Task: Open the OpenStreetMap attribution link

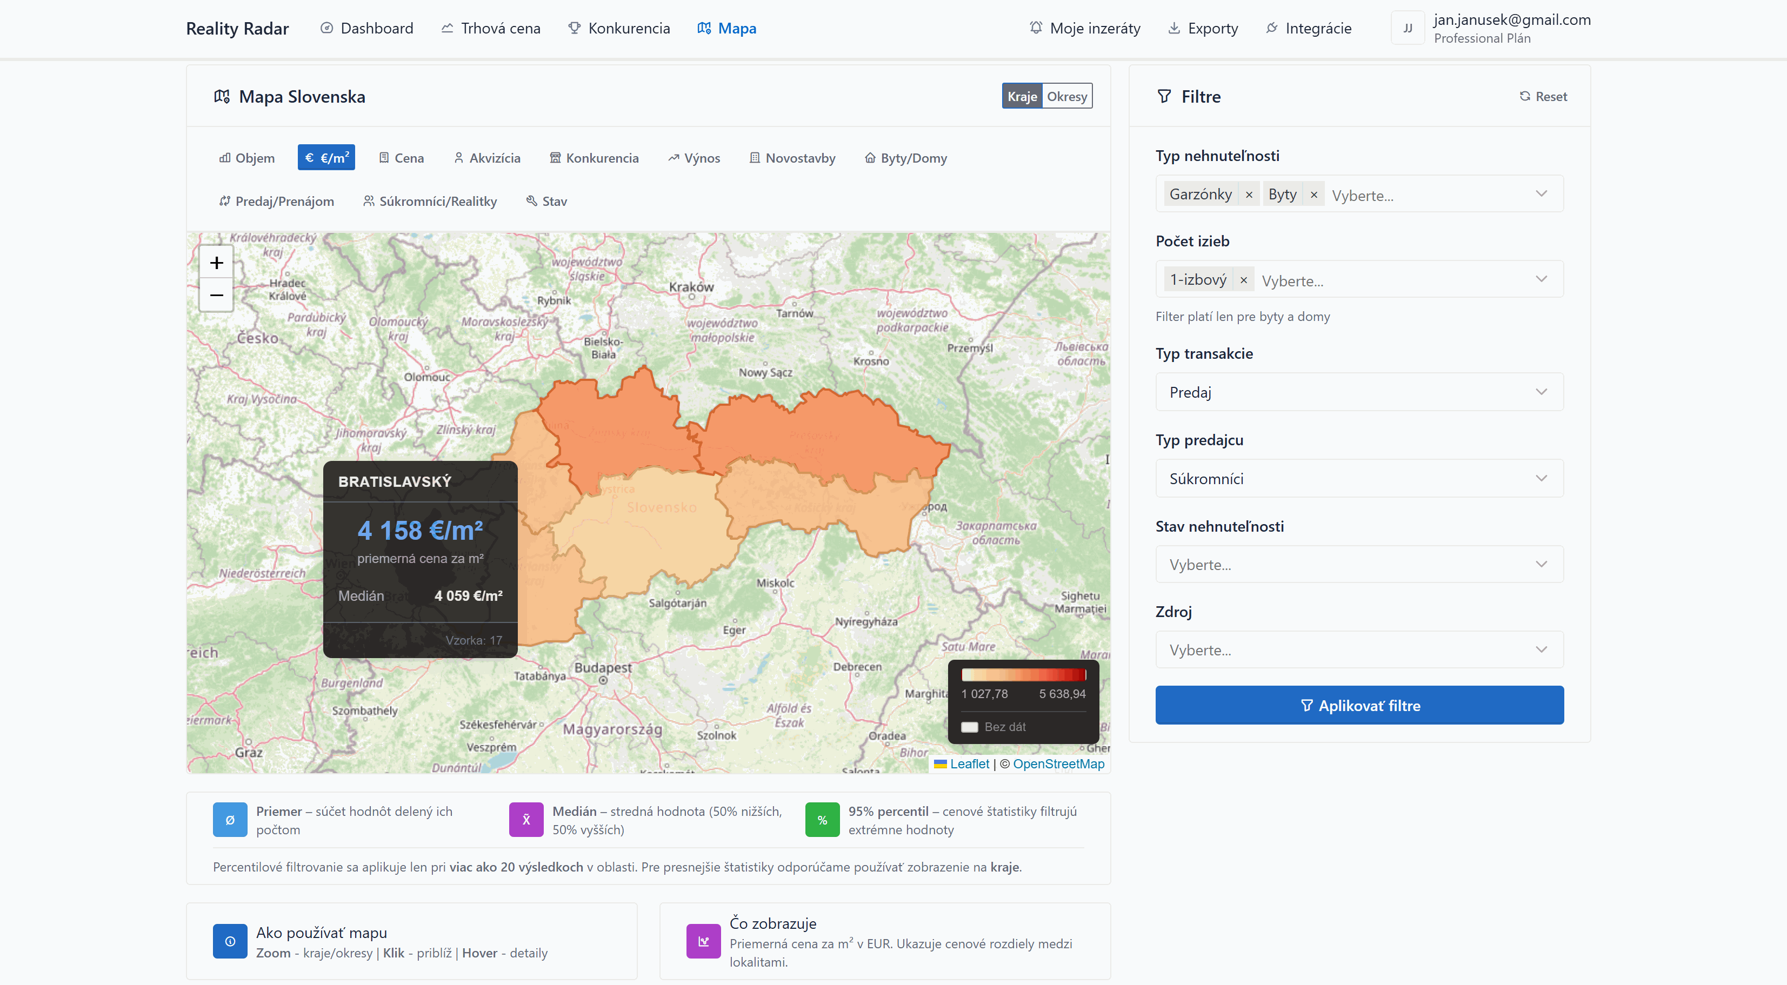Action: [x=1058, y=763]
